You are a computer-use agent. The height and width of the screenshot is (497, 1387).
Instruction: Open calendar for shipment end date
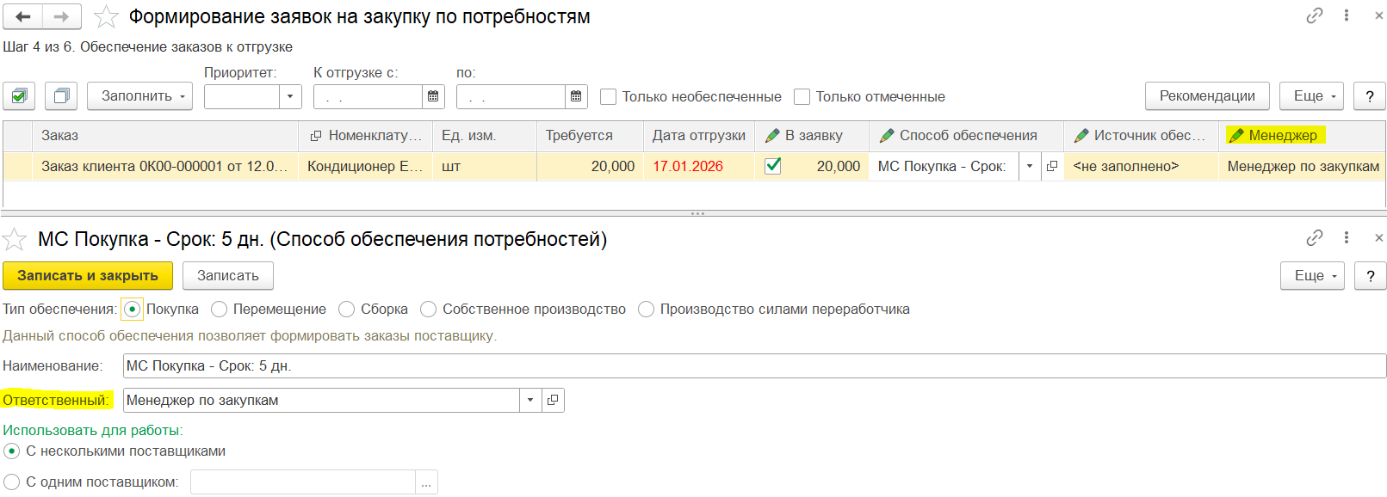click(x=576, y=96)
